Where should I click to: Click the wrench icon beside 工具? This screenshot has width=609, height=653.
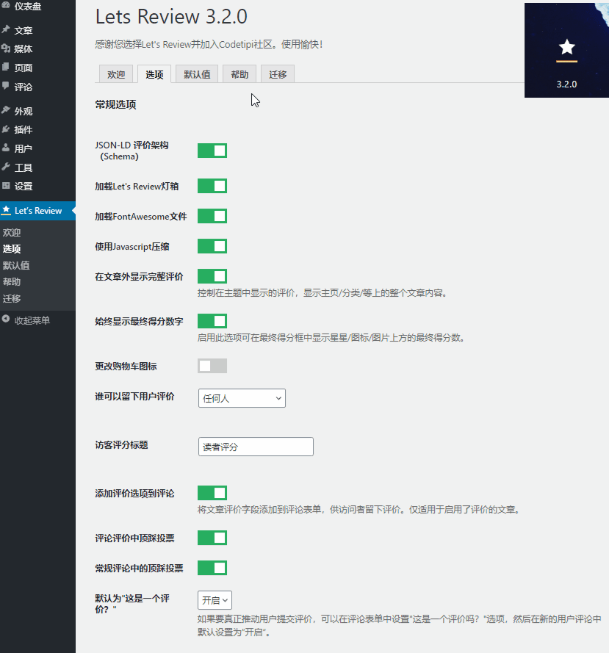[6, 167]
